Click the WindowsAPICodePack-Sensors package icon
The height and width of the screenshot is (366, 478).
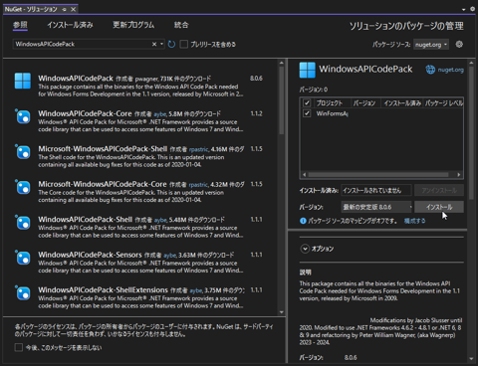tap(23, 258)
